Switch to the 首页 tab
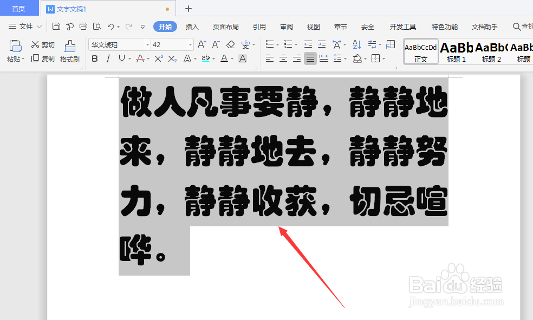This screenshot has height=320, width=533. point(19,9)
